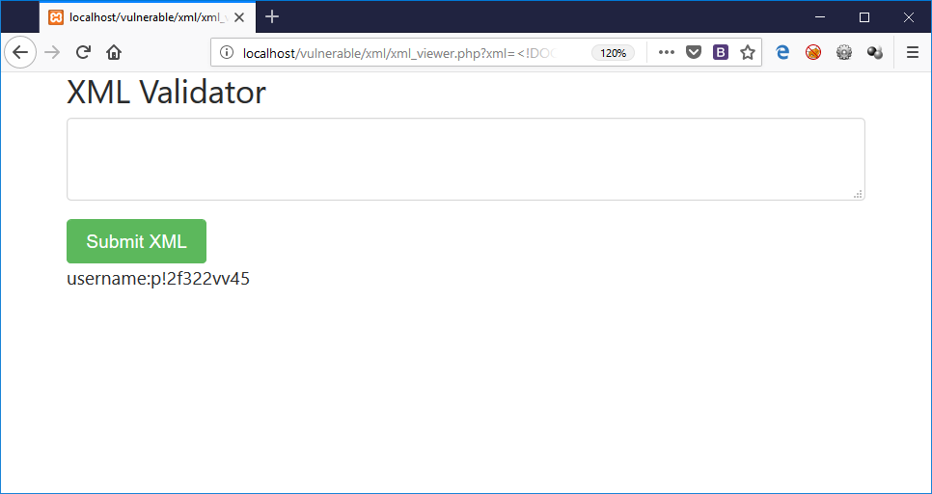Reset the 120% zoom level badge

point(613,53)
